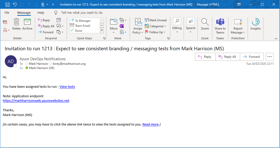Archive this message
Image resolution: width=280 pixels, height=148 pixels.
point(27,22)
